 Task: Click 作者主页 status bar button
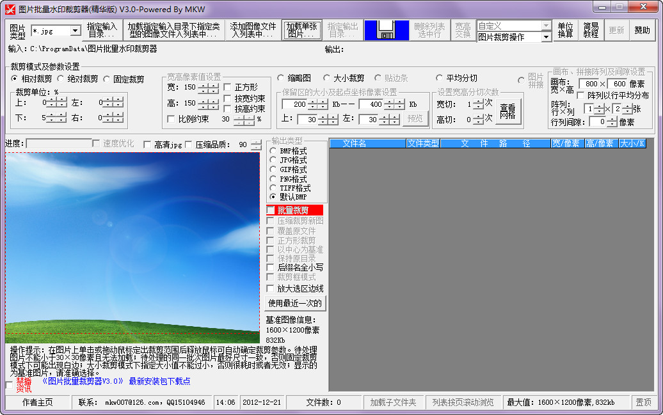[x=38, y=402]
